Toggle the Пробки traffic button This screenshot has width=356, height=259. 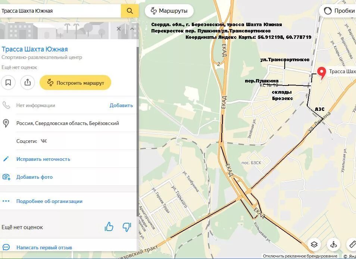[x=338, y=11]
